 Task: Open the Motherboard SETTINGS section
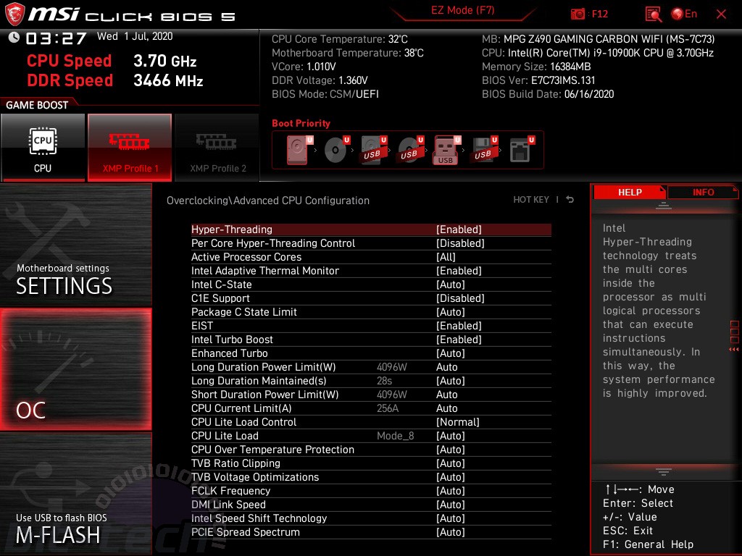point(75,245)
